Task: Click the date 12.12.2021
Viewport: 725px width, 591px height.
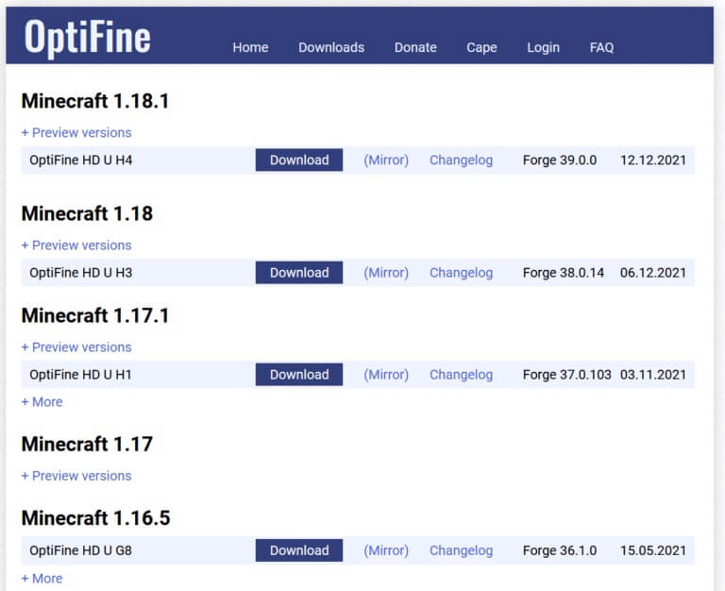Action: [x=653, y=160]
